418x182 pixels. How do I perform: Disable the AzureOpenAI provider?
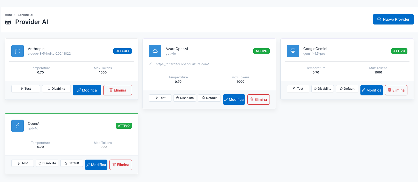(x=185, y=98)
